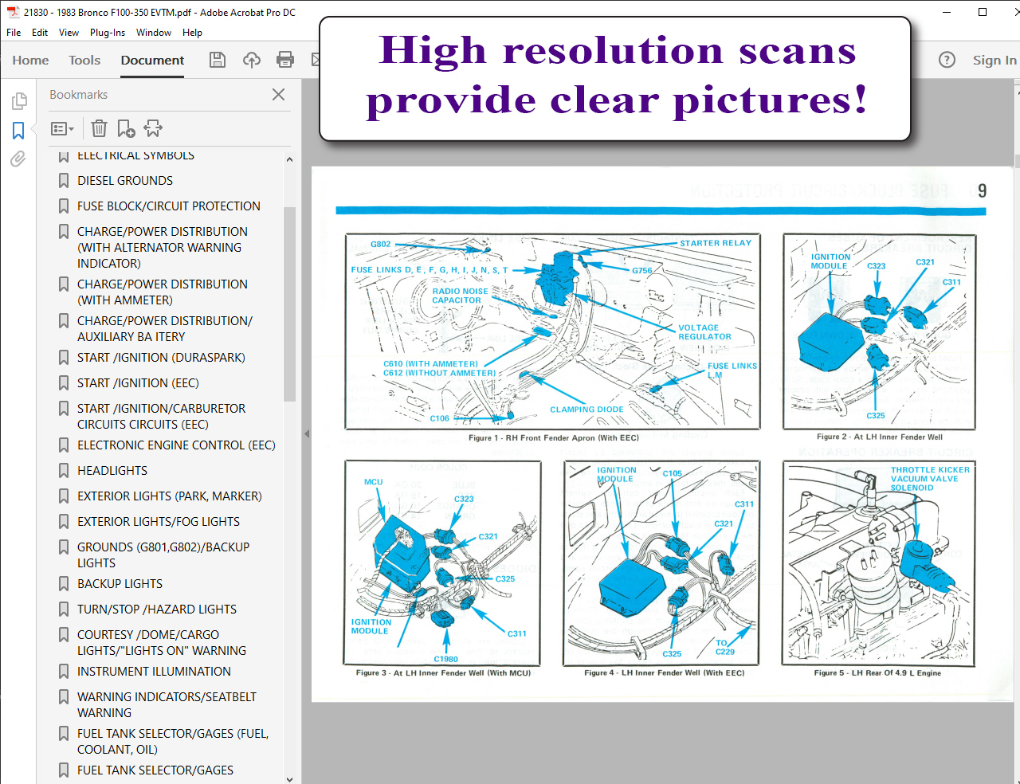Click the bookmarks list scroll-down arrow
The height and width of the screenshot is (784, 1020).
point(289,779)
